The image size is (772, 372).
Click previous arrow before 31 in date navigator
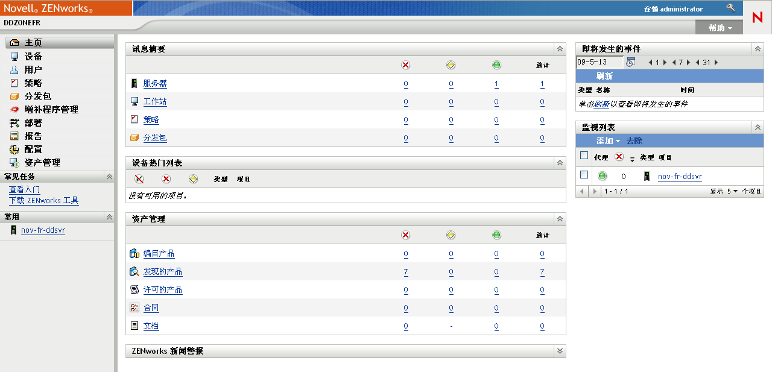pos(698,62)
